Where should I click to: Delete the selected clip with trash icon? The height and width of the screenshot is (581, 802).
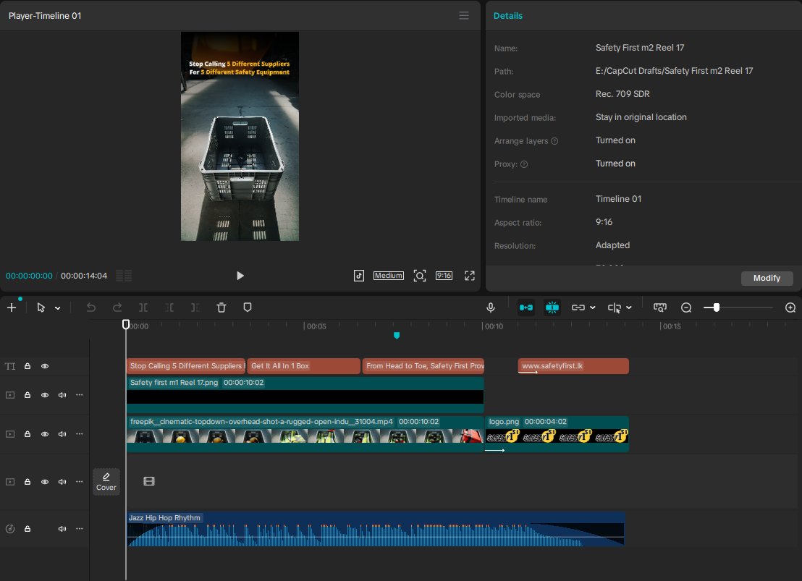coord(221,308)
